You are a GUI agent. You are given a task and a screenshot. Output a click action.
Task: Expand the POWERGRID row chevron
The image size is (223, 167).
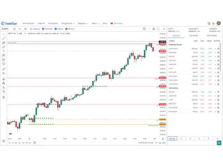(x=215, y=108)
